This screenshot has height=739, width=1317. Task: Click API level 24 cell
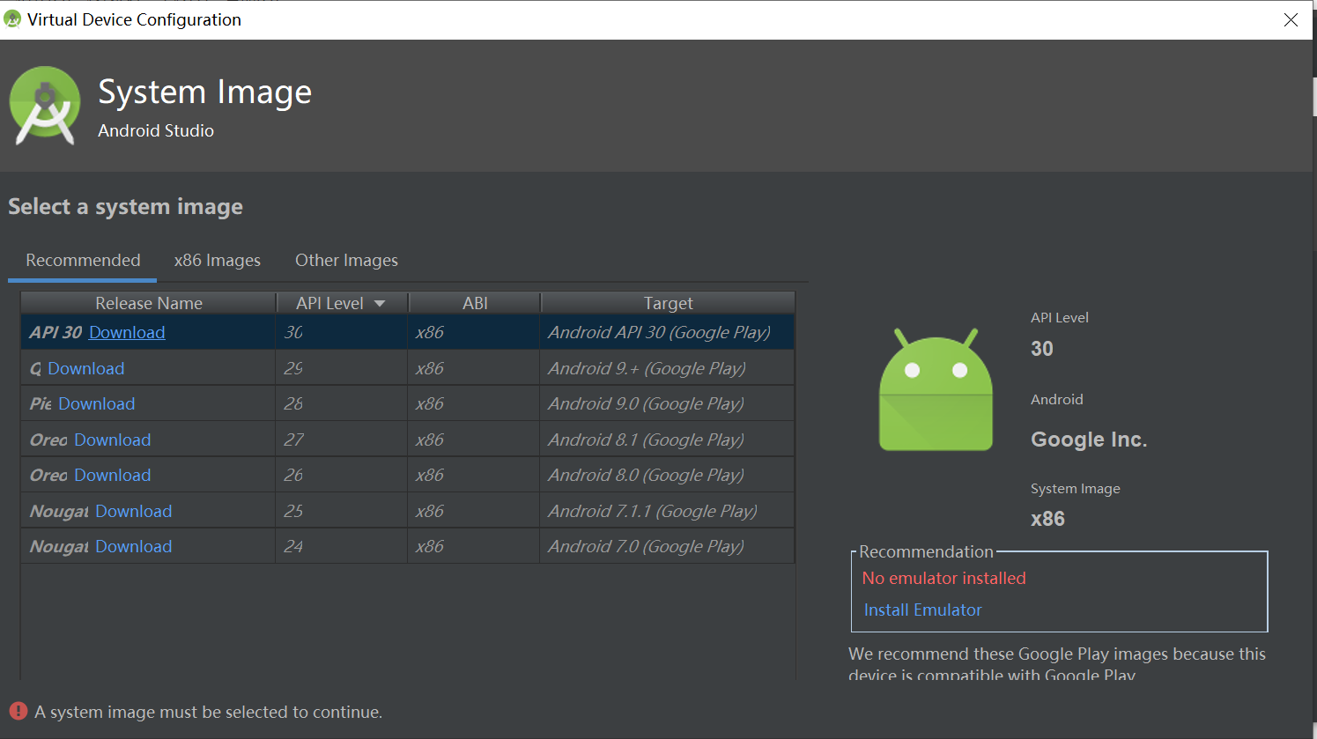pyautogui.click(x=342, y=546)
